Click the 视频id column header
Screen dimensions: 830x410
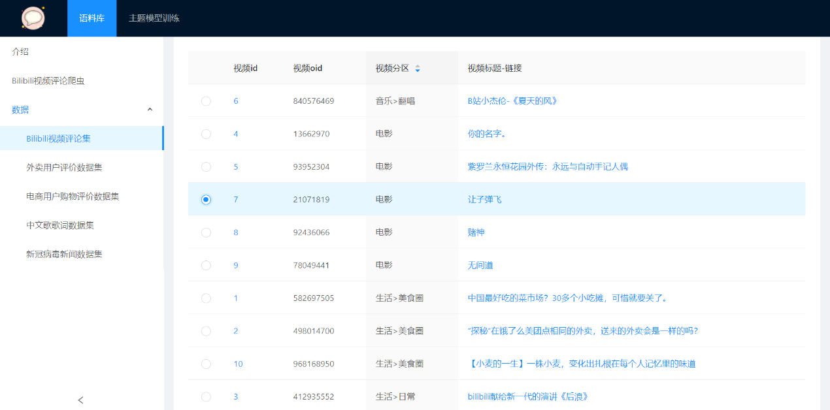(x=246, y=69)
